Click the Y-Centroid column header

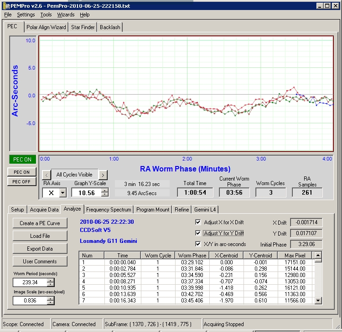coord(260,256)
